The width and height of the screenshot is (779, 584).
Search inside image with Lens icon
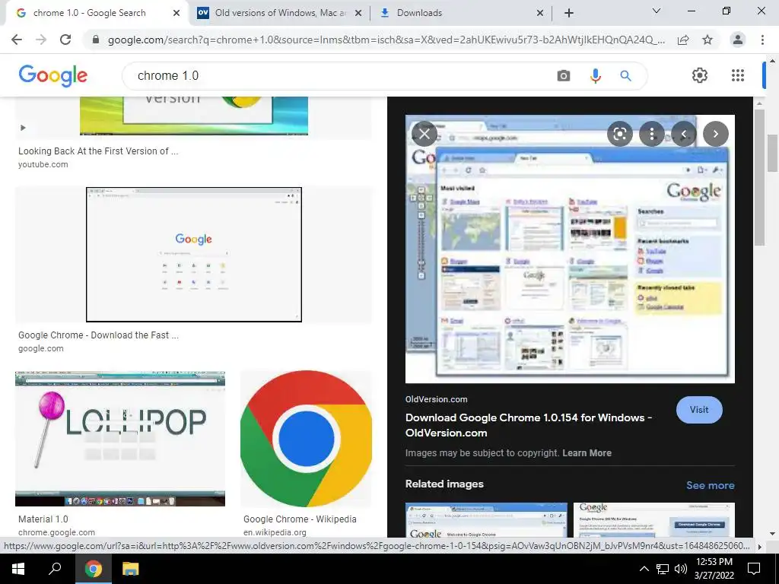click(x=619, y=134)
